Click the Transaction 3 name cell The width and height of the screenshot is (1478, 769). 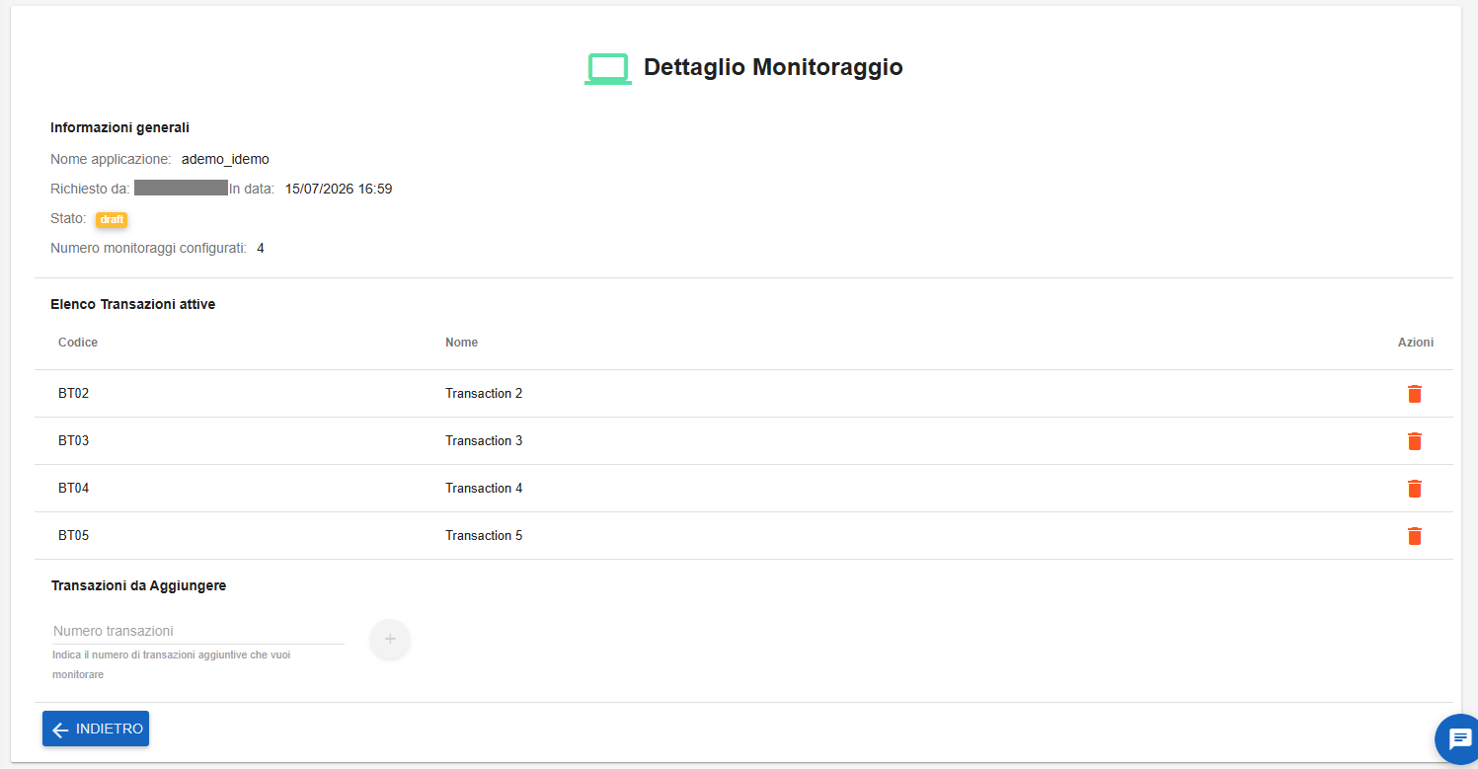[484, 441]
